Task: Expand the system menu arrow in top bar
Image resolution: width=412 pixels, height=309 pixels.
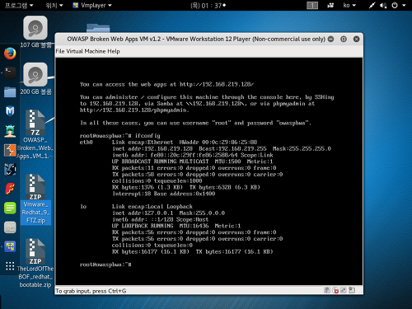Action: coord(404,5)
